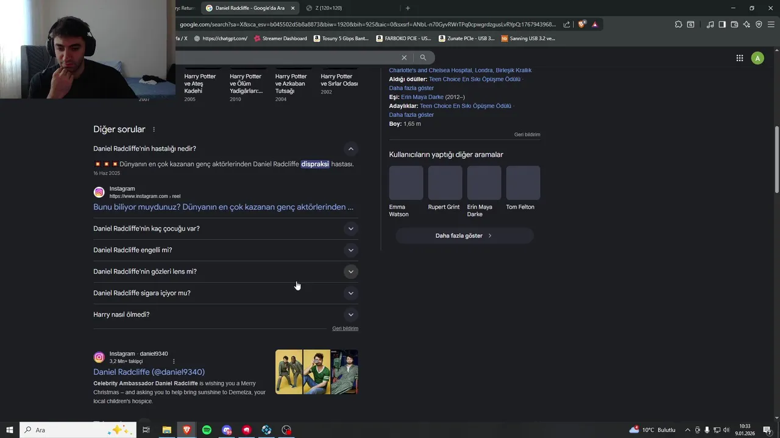Viewport: 780px width, 438px height.
Task: Open Brave Leo AI sparkle icon
Action: 746,24
